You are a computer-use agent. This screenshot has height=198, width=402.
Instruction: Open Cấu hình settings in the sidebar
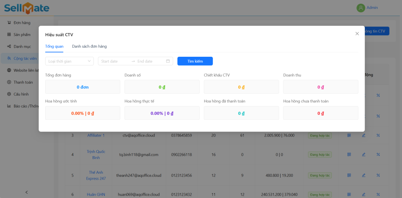[21, 94]
